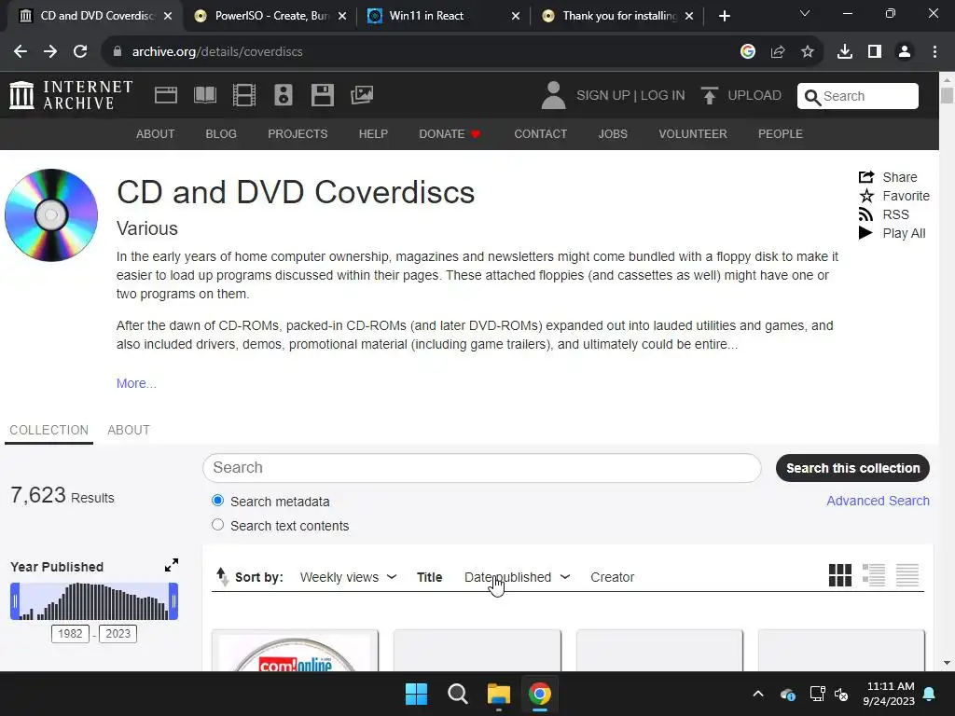The image size is (955, 716).
Task: Open the Texts book icon
Action: pyautogui.click(x=205, y=95)
